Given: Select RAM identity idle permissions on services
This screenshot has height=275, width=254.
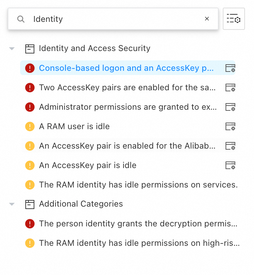Looking at the screenshot, I should pyautogui.click(x=138, y=185).
